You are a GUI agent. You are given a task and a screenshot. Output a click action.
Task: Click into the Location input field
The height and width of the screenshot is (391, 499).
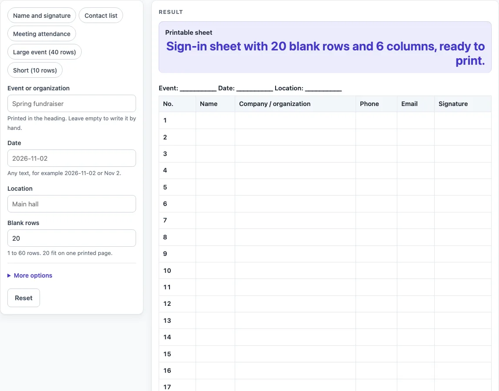click(x=72, y=204)
